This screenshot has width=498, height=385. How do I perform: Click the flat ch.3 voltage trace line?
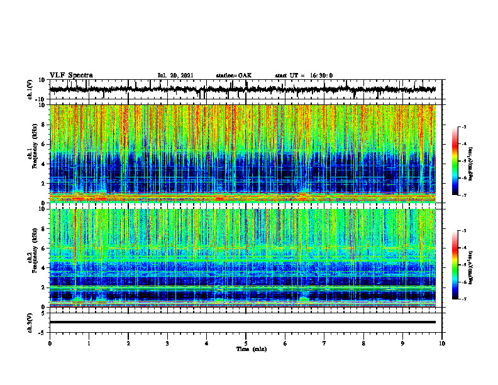coord(242,322)
